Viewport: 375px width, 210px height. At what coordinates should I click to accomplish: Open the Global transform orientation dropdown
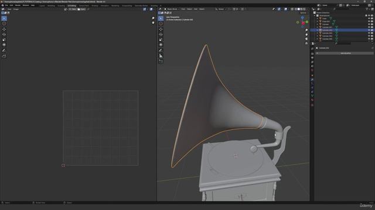pos(220,9)
